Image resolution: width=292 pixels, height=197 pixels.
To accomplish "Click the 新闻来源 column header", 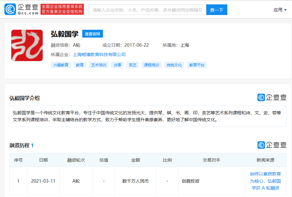I will click(265, 160).
